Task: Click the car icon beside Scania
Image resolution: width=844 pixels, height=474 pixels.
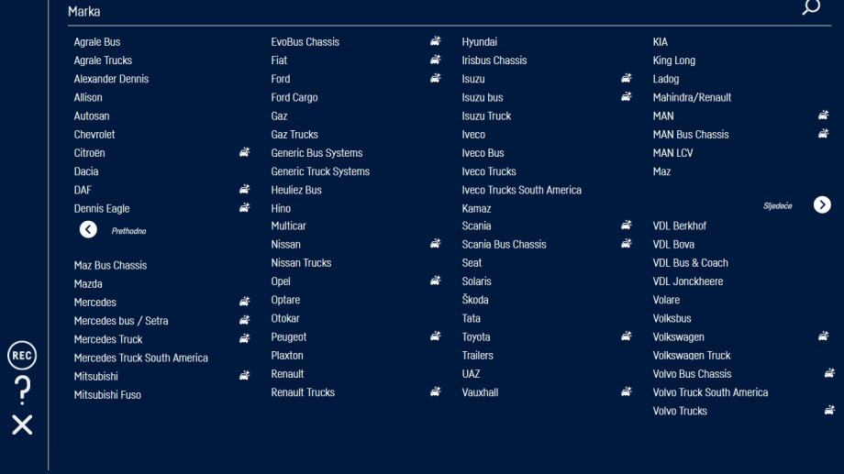Action: [627, 226]
